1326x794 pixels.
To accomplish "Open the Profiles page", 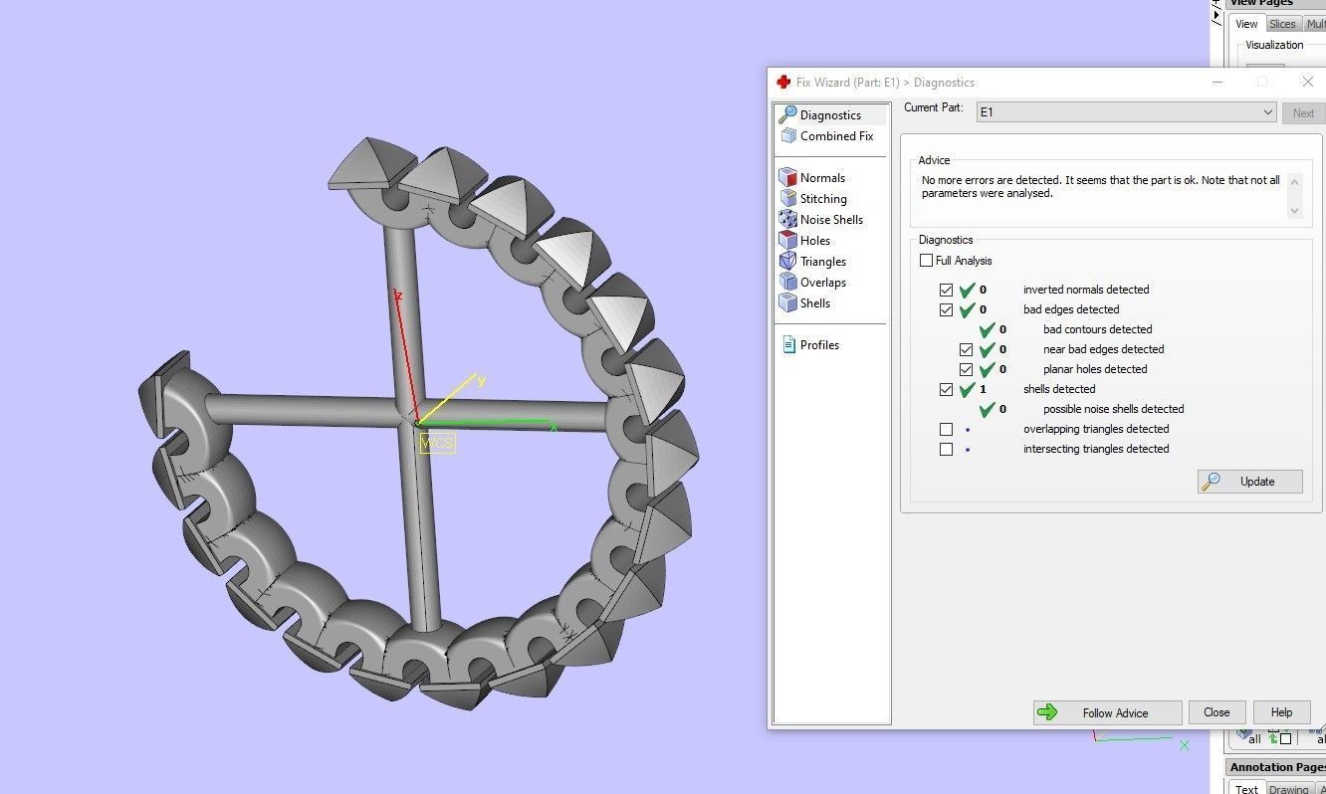I will point(810,345).
